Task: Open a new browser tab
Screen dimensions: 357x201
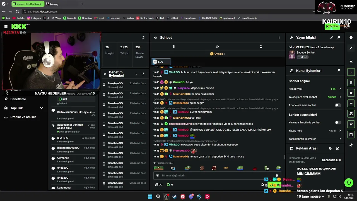Action: tap(82, 4)
